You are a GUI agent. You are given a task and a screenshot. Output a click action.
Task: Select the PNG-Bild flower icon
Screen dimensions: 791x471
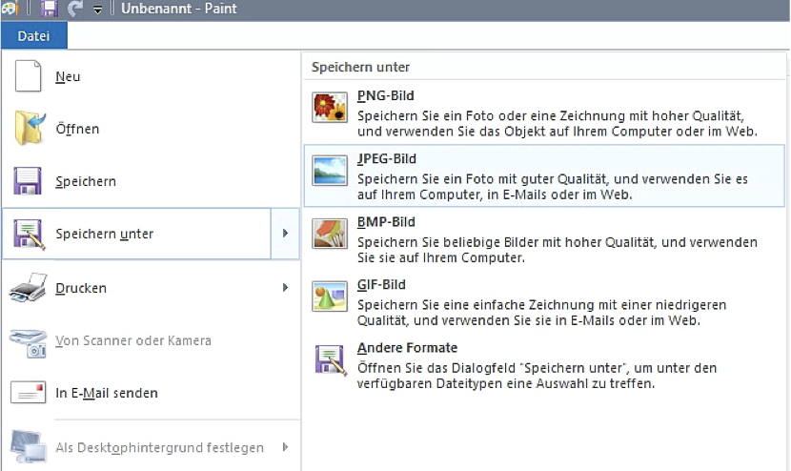click(330, 108)
